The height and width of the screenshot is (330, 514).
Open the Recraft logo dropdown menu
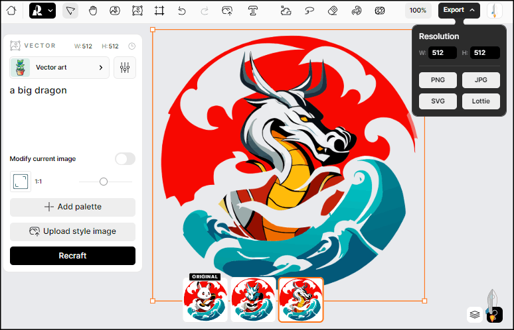tap(43, 11)
